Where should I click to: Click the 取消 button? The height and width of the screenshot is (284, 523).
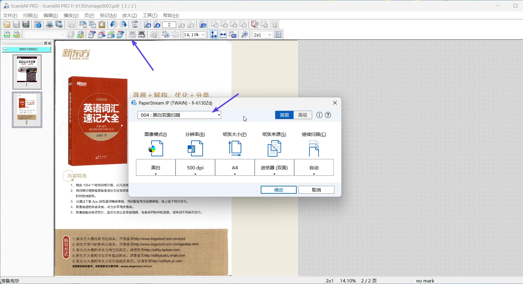tap(316, 190)
